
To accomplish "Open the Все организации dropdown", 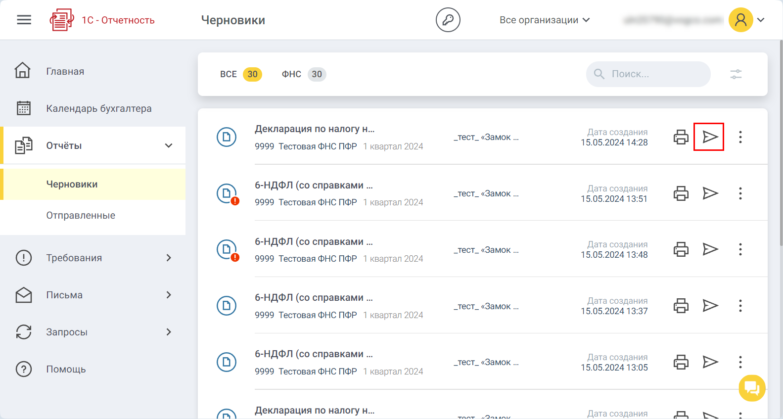I will click(x=544, y=20).
